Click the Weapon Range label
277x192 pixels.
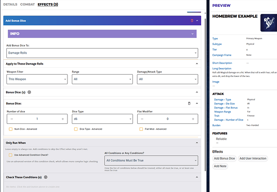pos(222,112)
